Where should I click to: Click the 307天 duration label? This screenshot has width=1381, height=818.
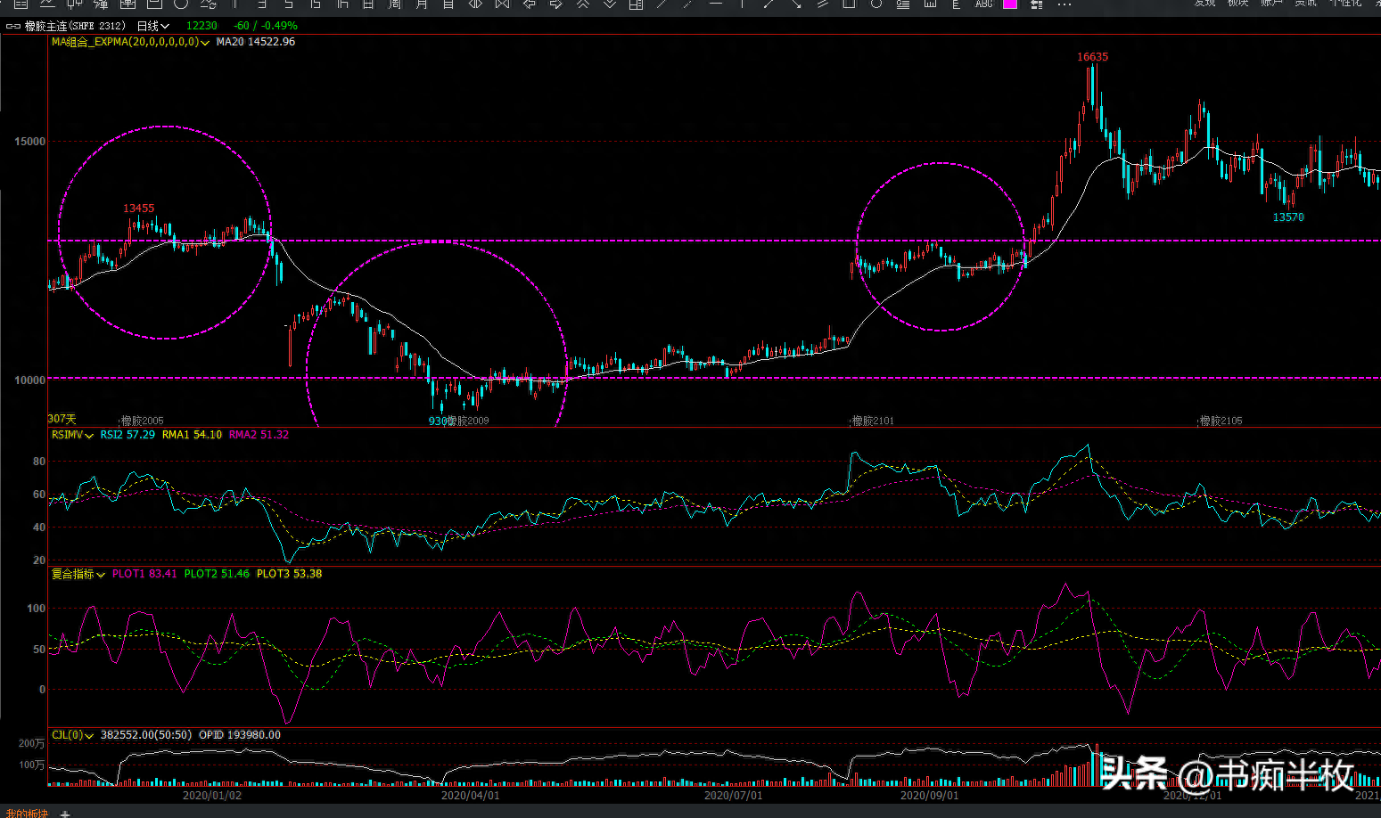(62, 419)
